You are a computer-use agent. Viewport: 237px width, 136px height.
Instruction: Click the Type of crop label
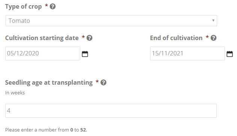(23, 7)
